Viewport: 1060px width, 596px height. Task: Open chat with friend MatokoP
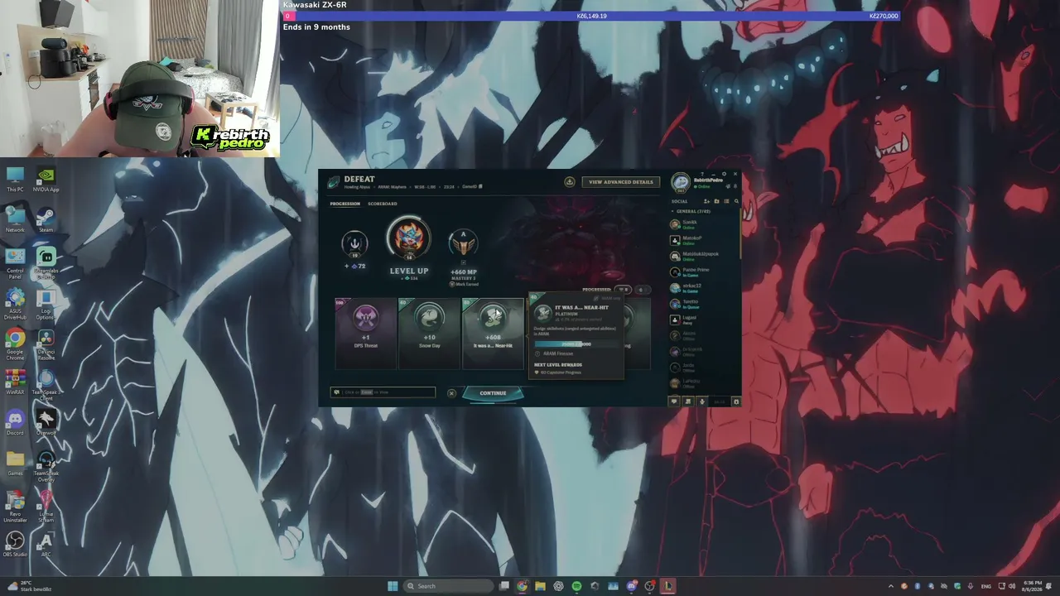[704, 240]
